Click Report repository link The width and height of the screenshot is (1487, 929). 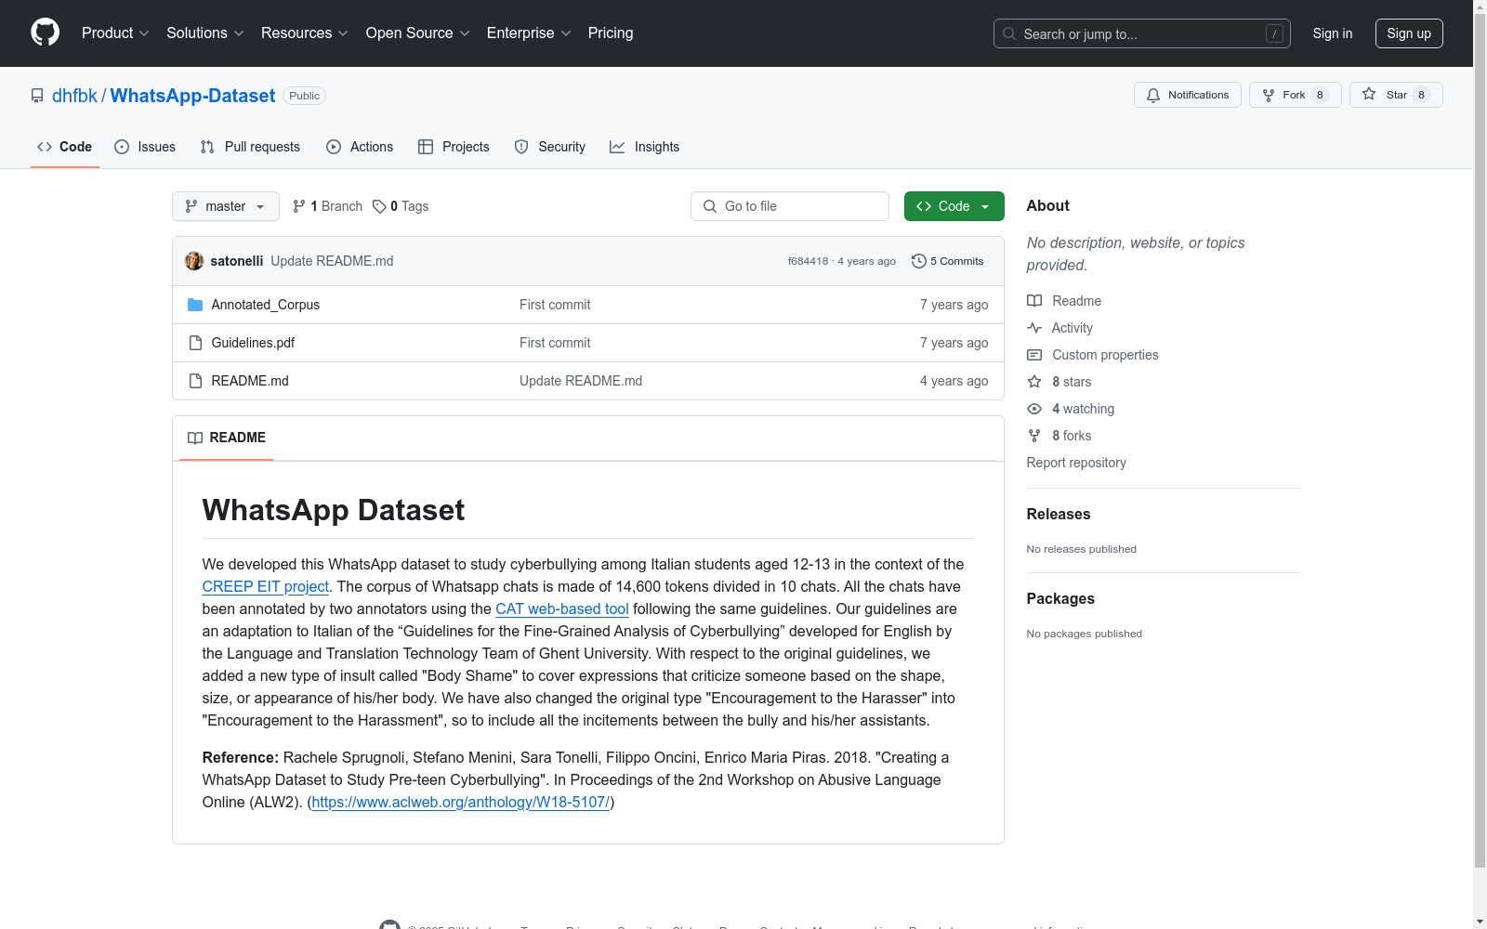[1076, 463]
